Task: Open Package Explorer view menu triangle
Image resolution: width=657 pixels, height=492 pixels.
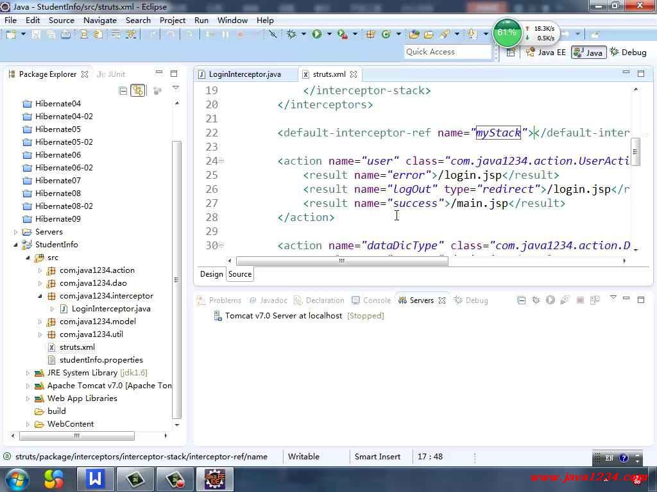Action: 176,88
